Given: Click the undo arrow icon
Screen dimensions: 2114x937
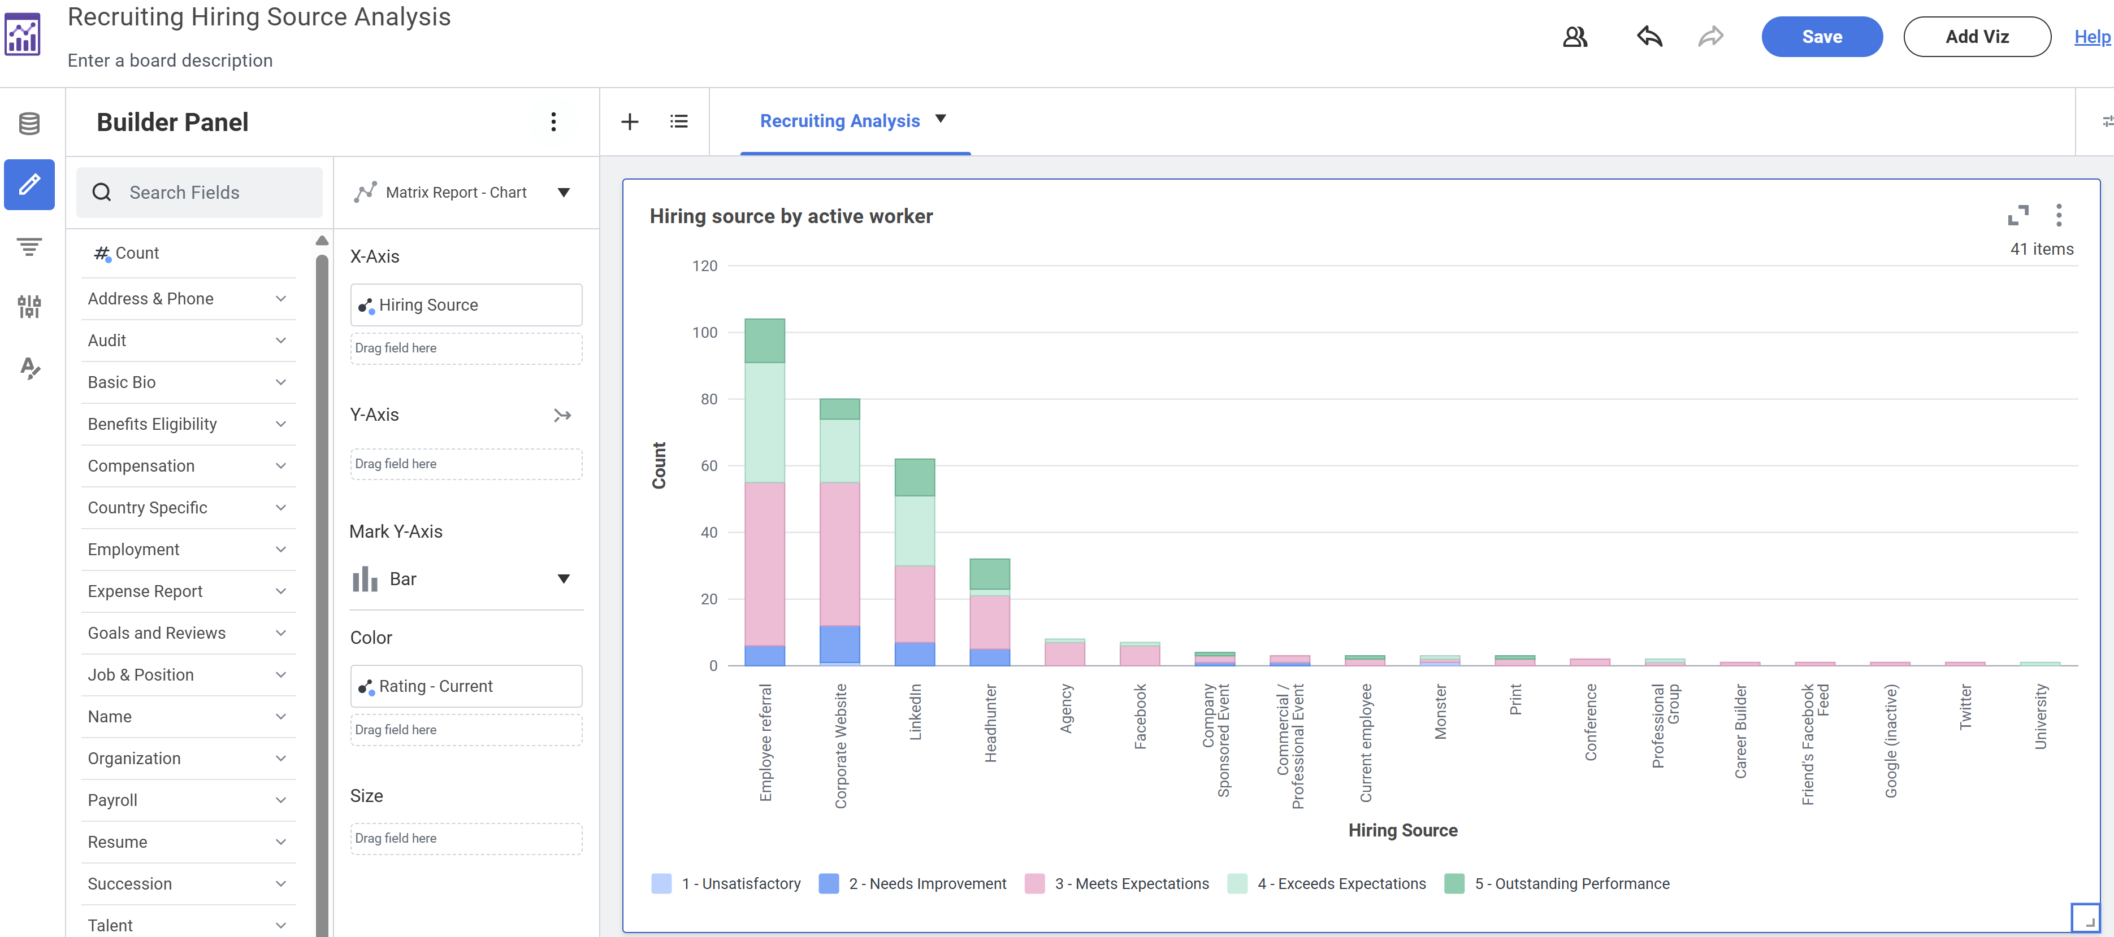Looking at the screenshot, I should tap(1649, 37).
